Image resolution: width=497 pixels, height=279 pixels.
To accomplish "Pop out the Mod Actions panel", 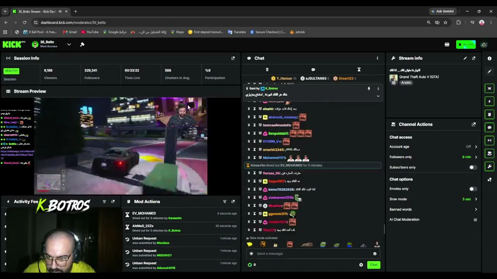I will click(x=233, y=201).
